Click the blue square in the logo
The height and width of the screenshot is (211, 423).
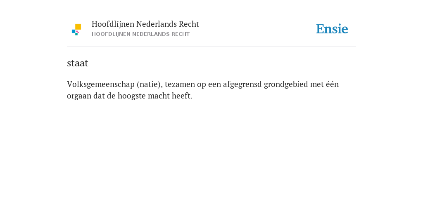pyautogui.click(x=74, y=31)
